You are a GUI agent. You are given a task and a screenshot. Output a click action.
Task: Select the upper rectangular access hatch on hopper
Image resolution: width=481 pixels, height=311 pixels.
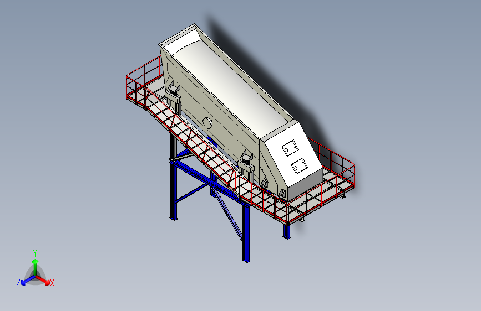coord(290,148)
